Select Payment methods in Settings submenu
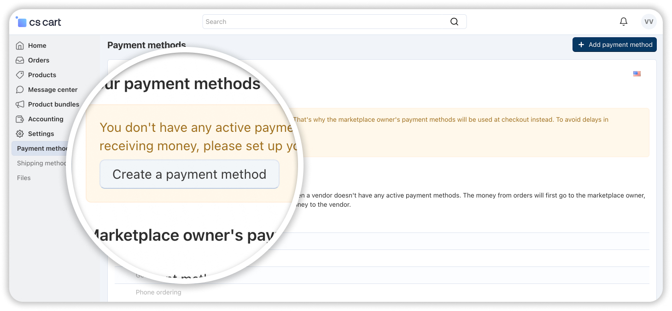Screen dimensions: 672x311 42,148
